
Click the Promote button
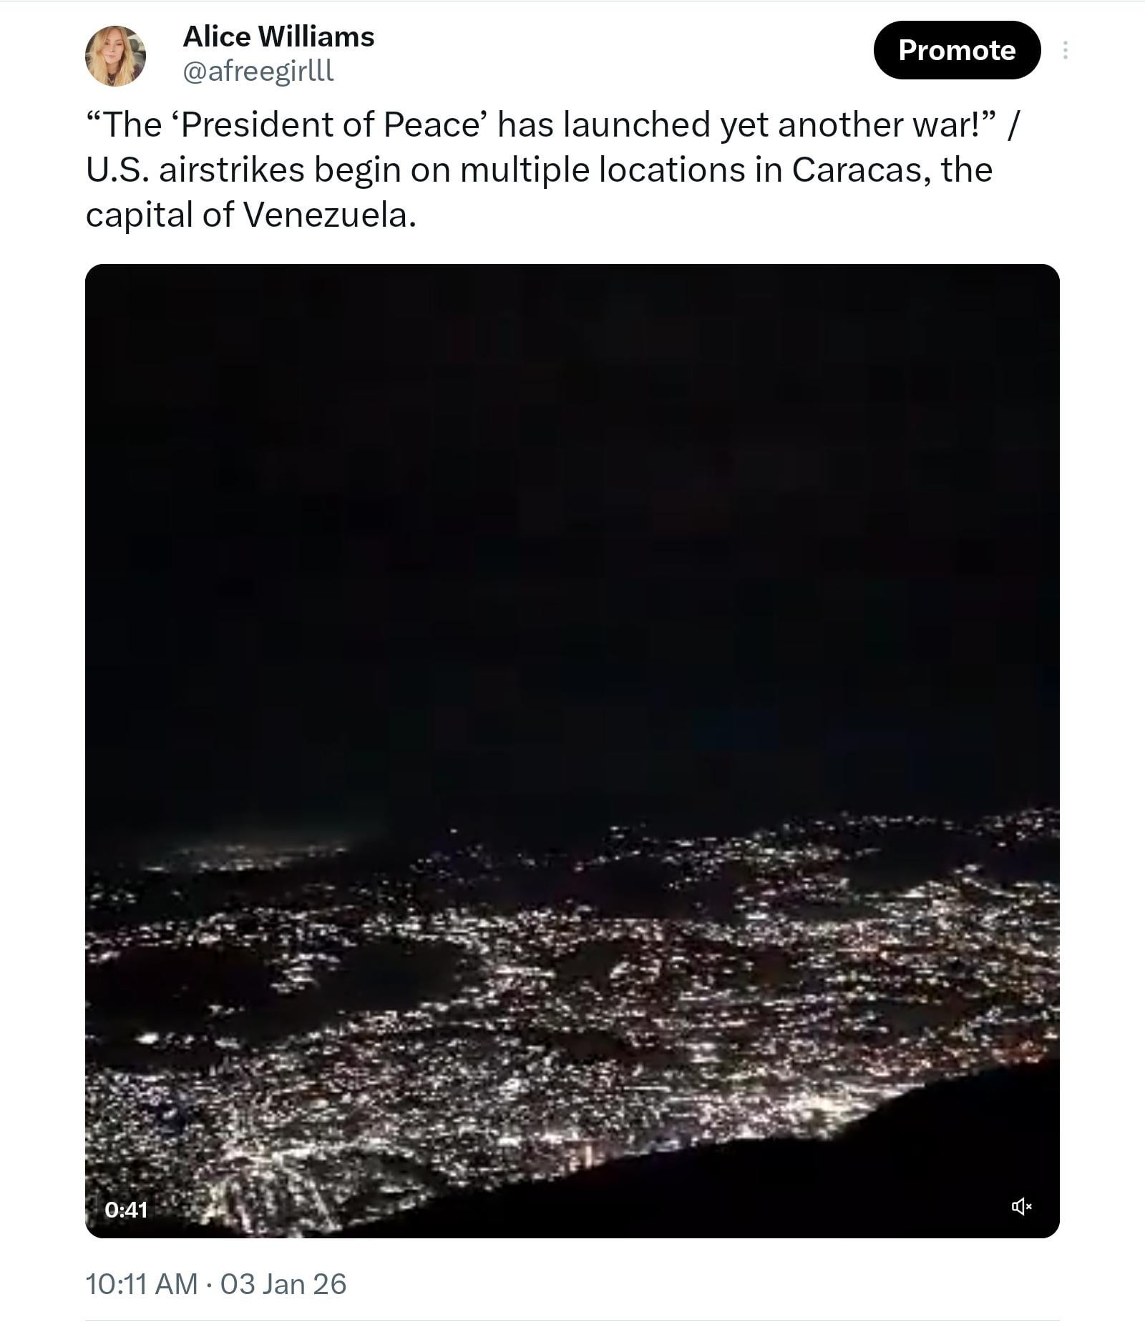pyautogui.click(x=956, y=50)
